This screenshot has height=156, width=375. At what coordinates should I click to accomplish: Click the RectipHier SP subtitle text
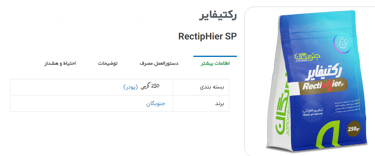pyautogui.click(x=208, y=36)
